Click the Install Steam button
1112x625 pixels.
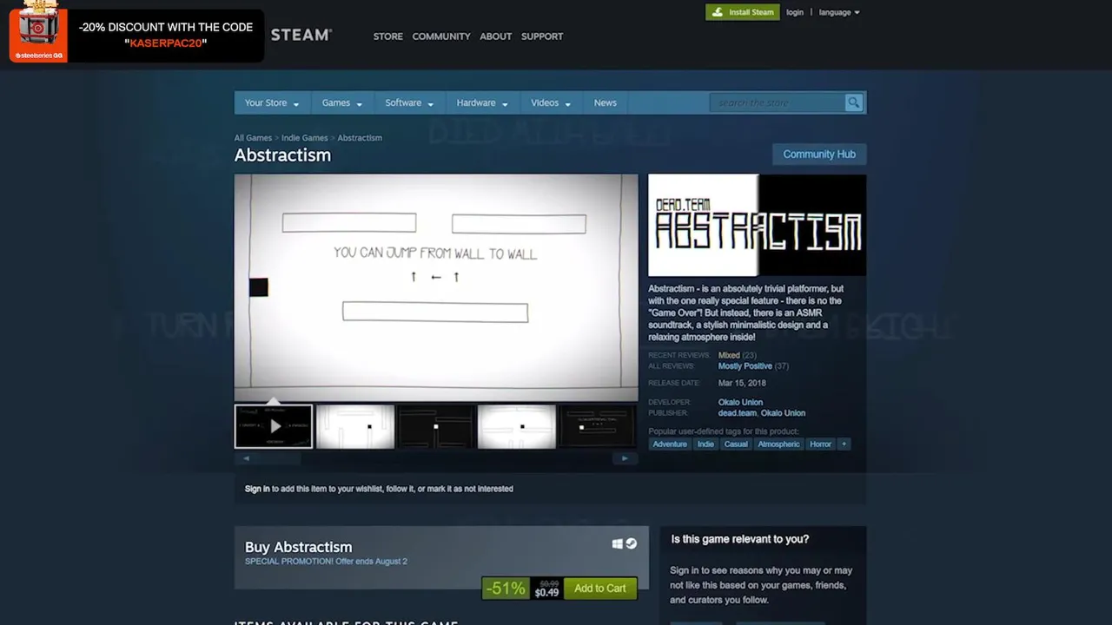click(743, 12)
